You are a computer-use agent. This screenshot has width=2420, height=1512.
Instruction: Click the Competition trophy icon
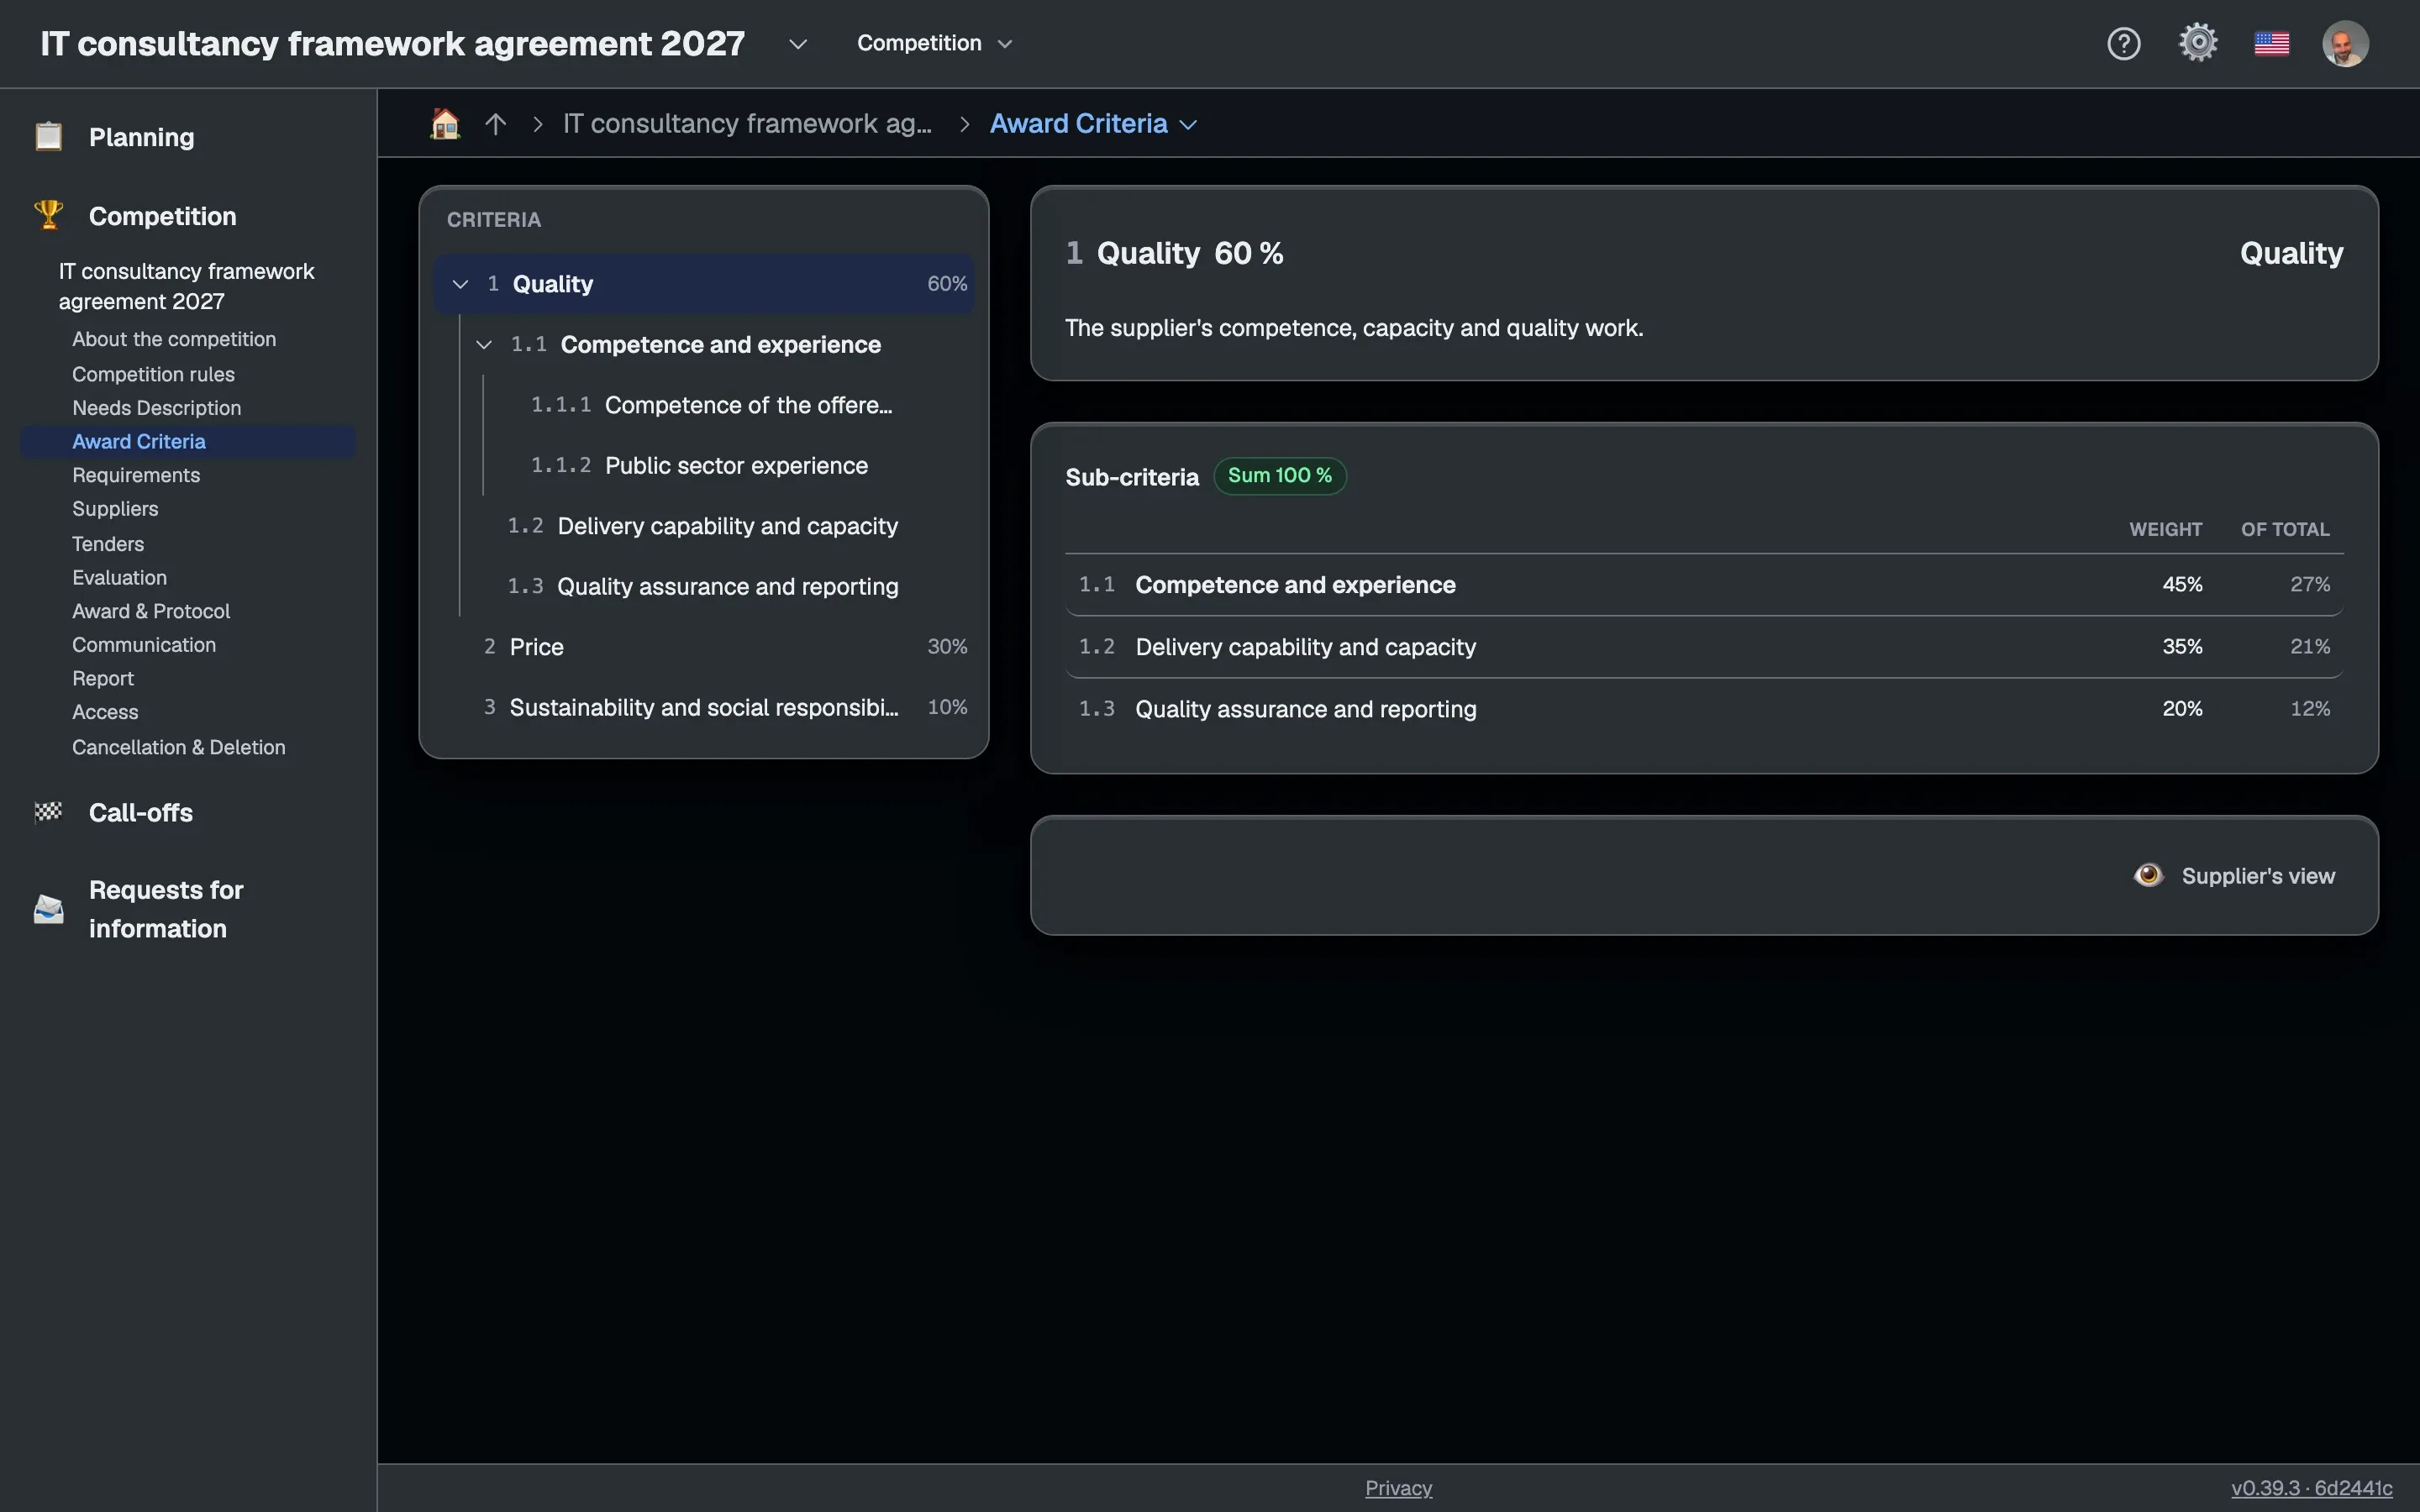coord(48,215)
